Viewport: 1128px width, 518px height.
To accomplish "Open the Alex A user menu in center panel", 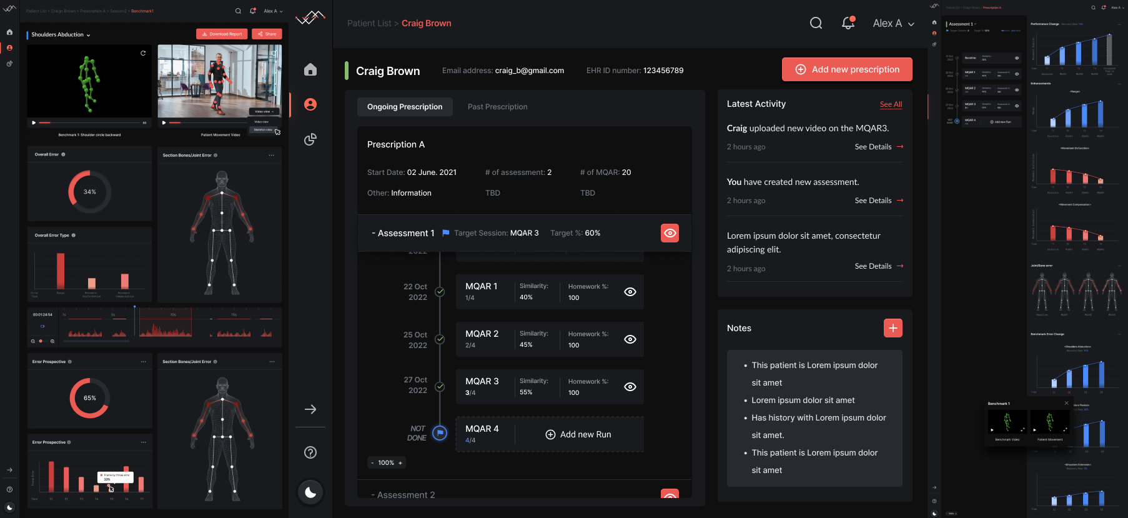I will click(x=894, y=23).
